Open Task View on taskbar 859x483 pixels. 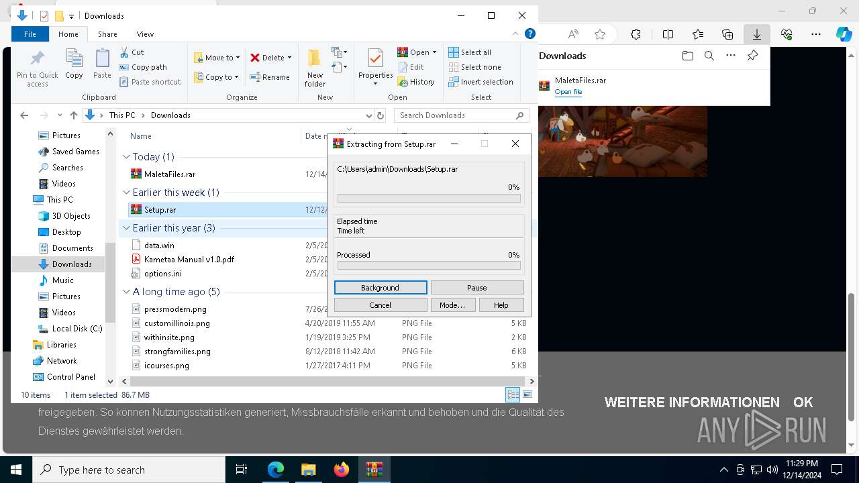pos(242,470)
